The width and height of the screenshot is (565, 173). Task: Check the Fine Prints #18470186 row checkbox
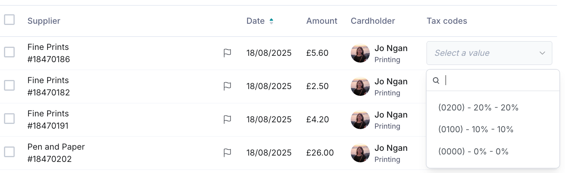click(x=10, y=52)
